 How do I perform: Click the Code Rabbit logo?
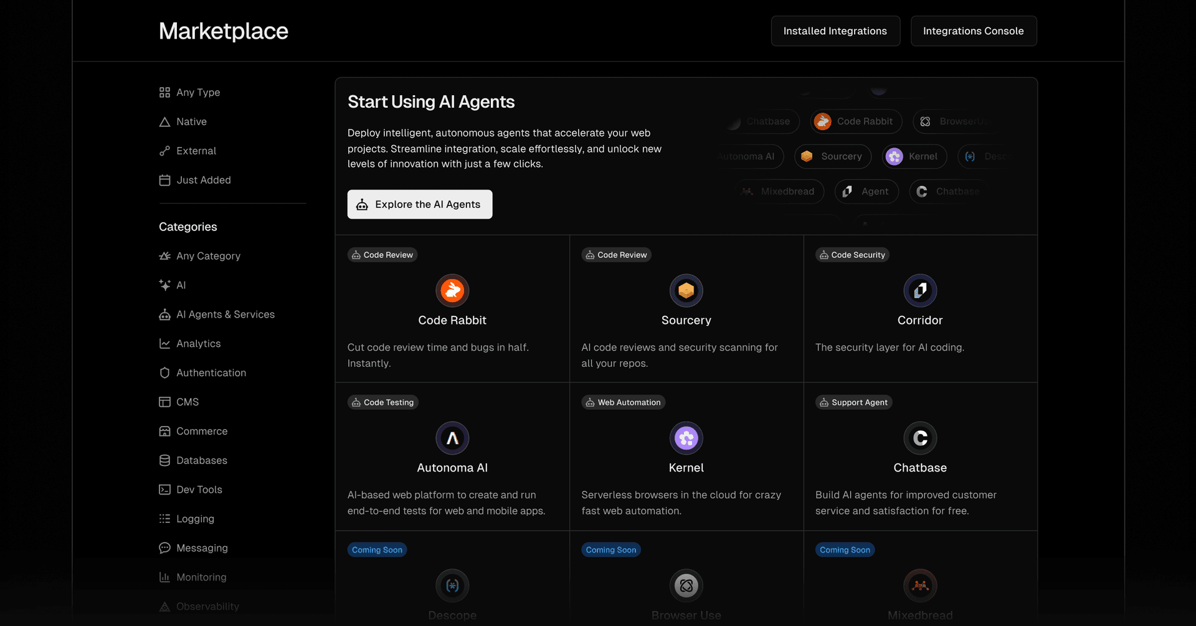(452, 290)
